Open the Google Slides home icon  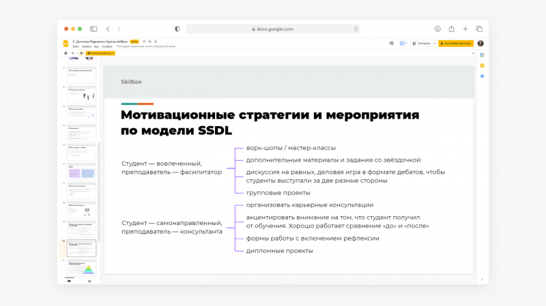(66, 44)
